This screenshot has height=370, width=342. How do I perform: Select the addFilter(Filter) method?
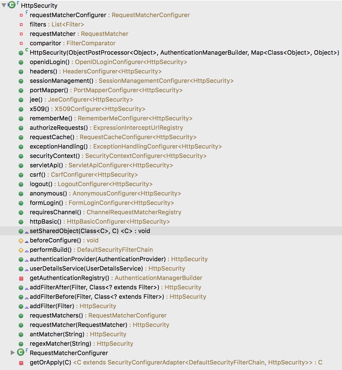point(63,306)
